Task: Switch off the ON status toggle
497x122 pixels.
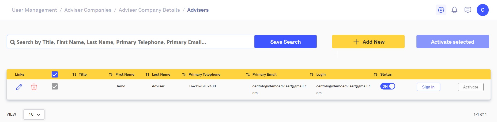Action: point(387,86)
